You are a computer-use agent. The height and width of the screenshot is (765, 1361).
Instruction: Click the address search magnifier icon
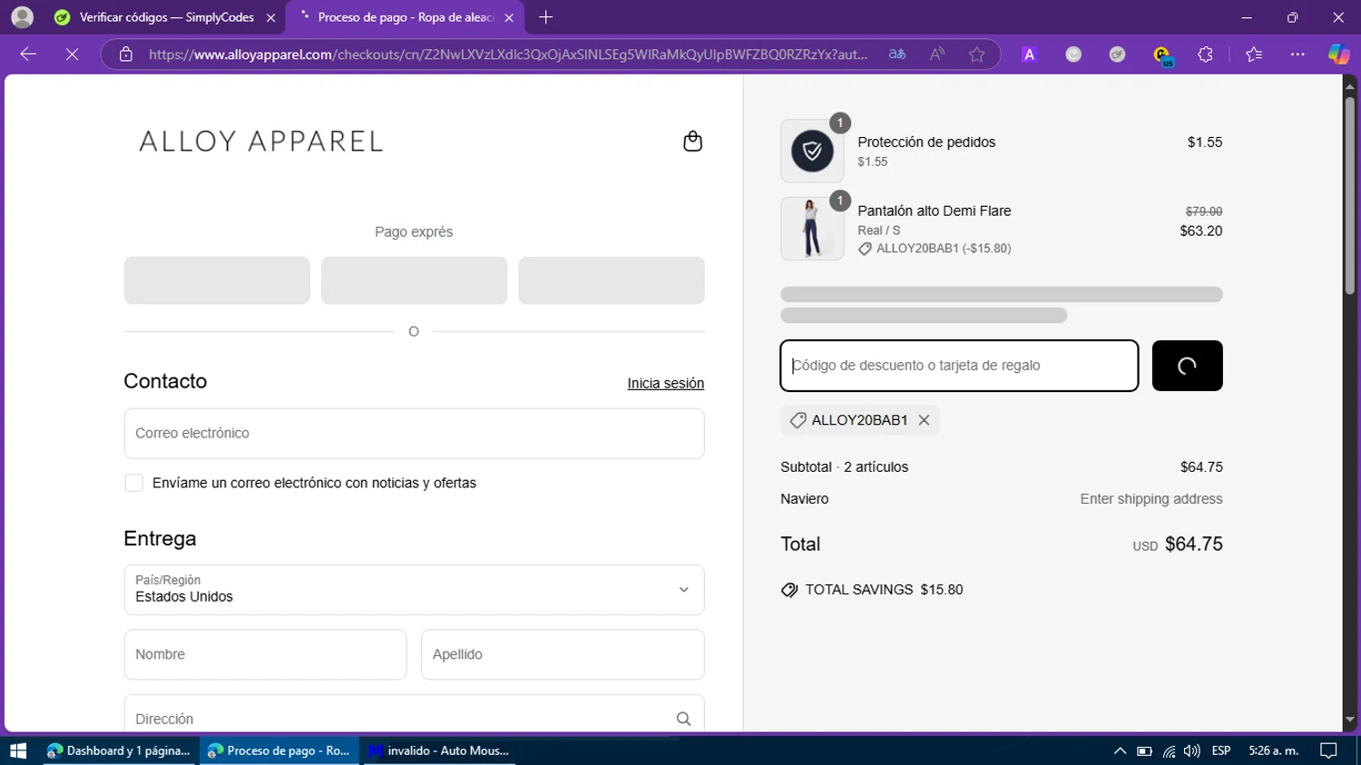pyautogui.click(x=683, y=719)
